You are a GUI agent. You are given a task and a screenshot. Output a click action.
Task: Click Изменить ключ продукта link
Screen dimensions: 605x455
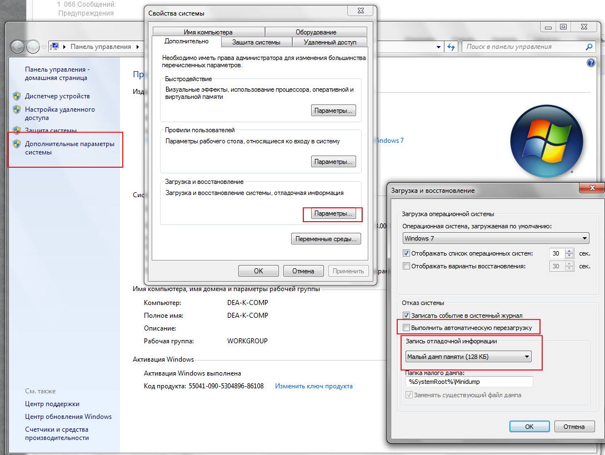click(314, 386)
